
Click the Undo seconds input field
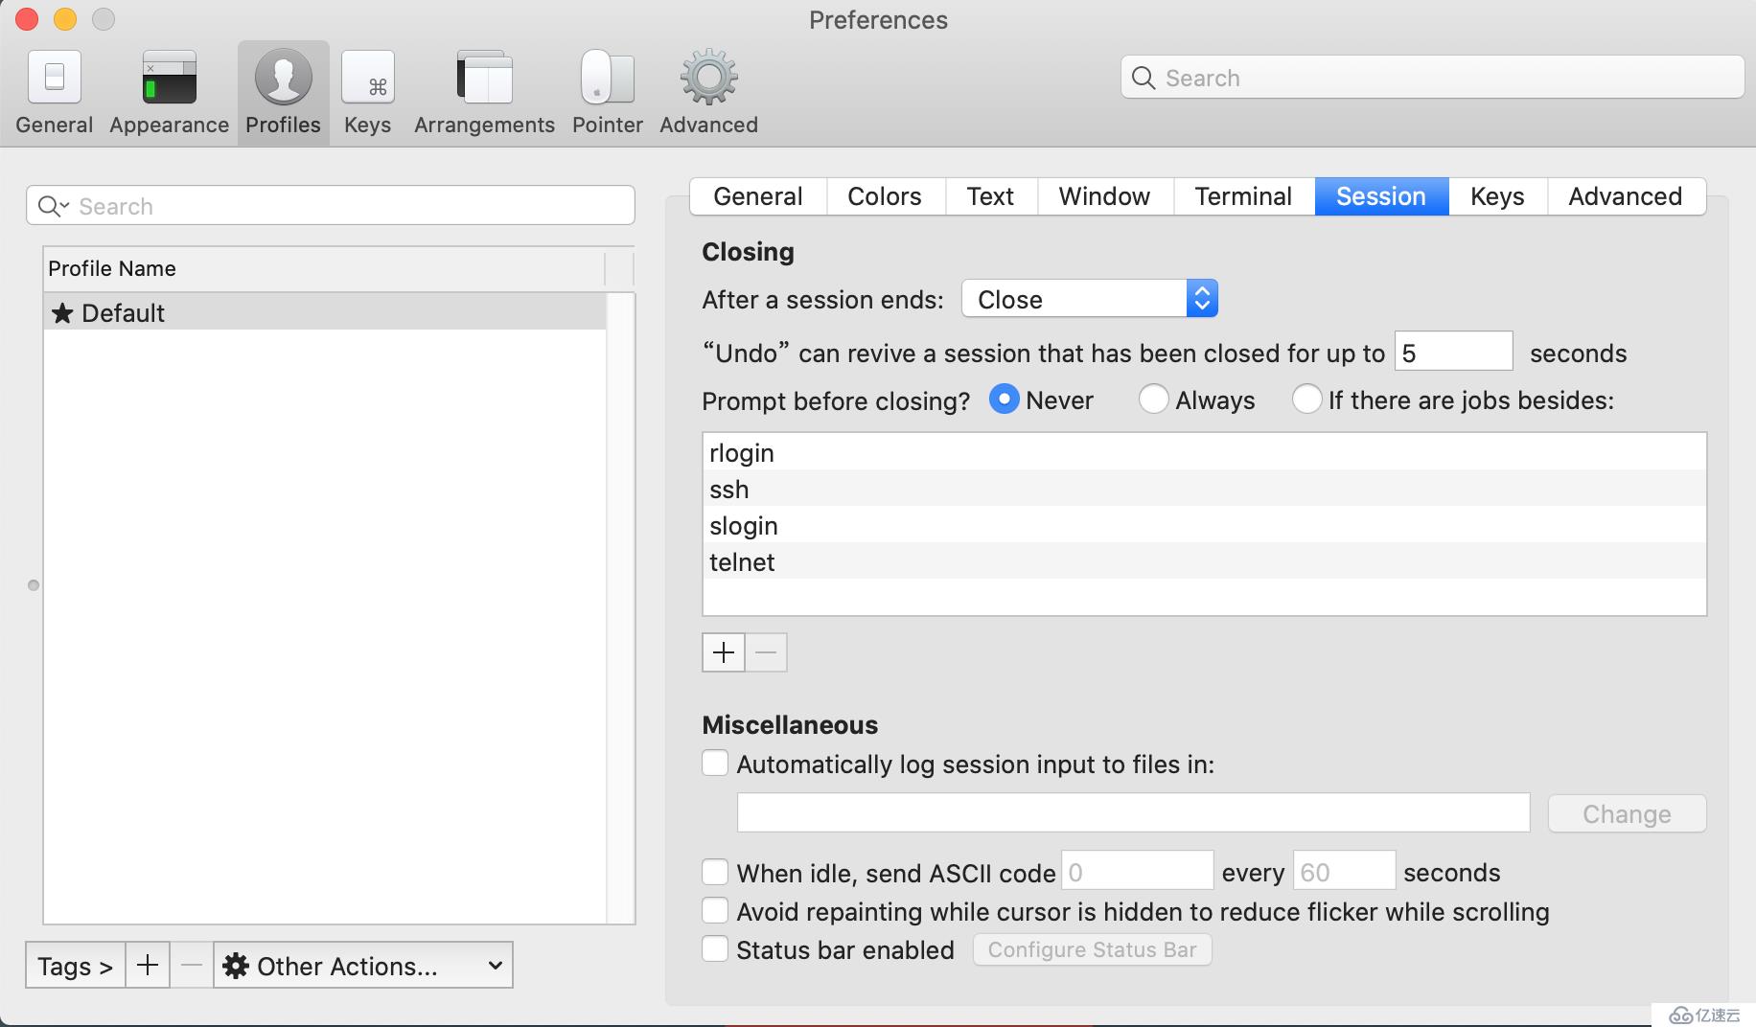(1453, 352)
